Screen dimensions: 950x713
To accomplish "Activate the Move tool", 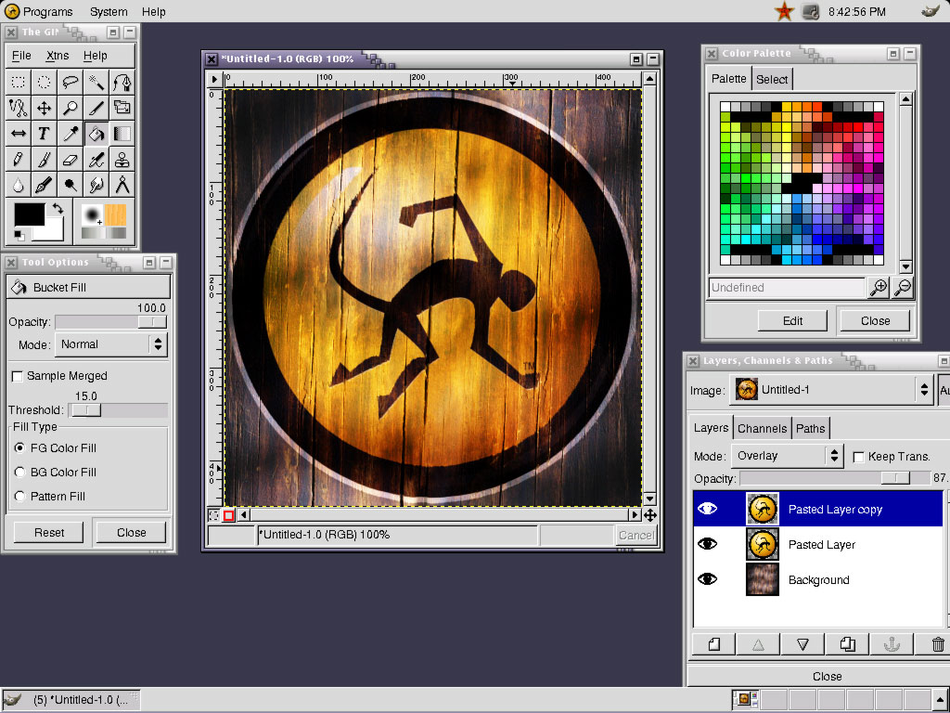I will (x=44, y=108).
